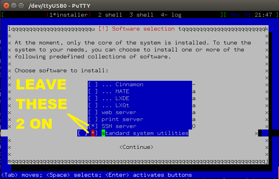The width and height of the screenshot is (279, 179).
Task: Toggle the Cinnamon desktop checkbox
Action: pyautogui.click(x=93, y=85)
